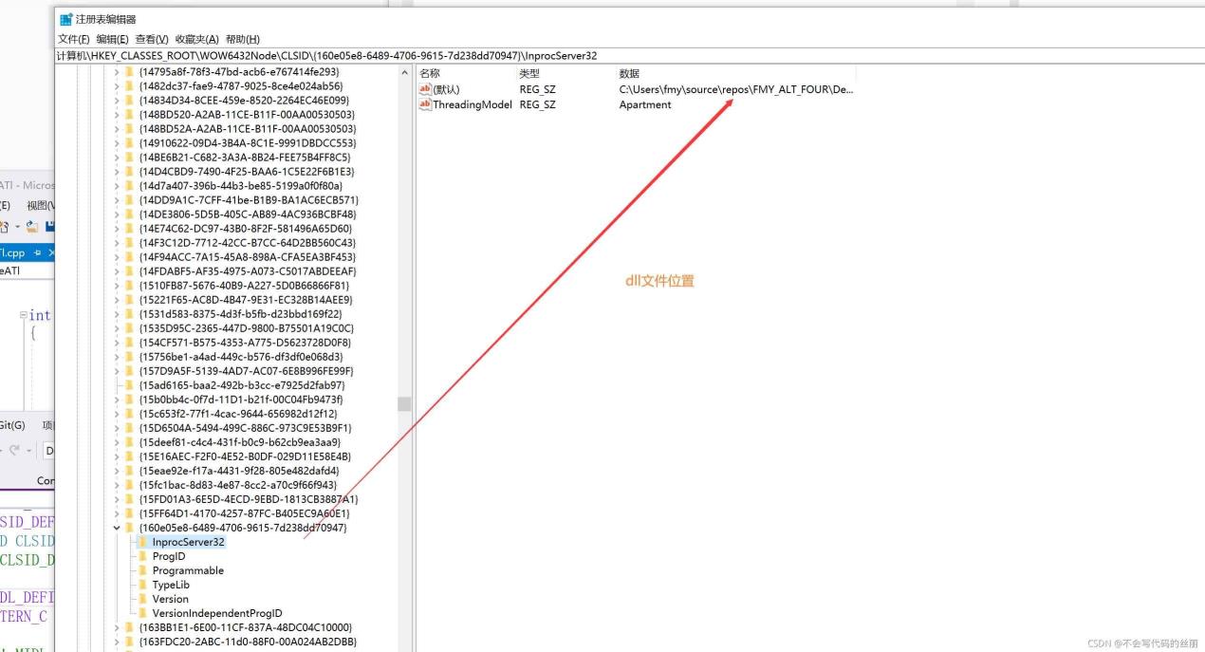Click the ProgID key folder icon

click(143, 556)
